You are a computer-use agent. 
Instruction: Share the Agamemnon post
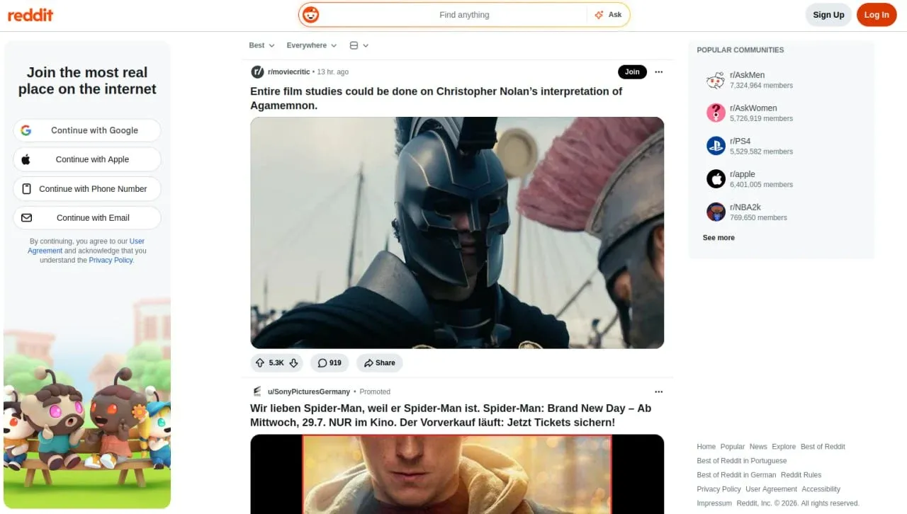pos(380,363)
